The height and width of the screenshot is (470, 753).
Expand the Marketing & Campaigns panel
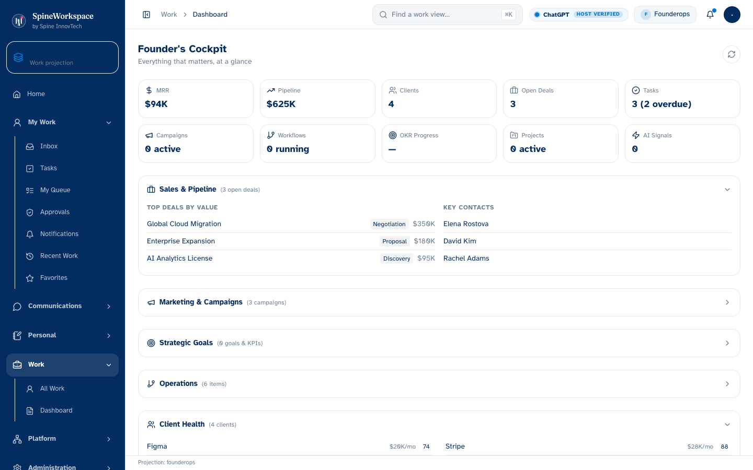(x=439, y=302)
